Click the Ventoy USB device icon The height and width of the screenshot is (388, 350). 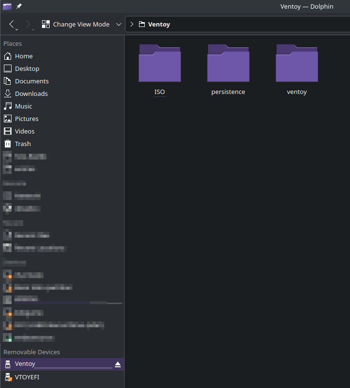pos(8,364)
